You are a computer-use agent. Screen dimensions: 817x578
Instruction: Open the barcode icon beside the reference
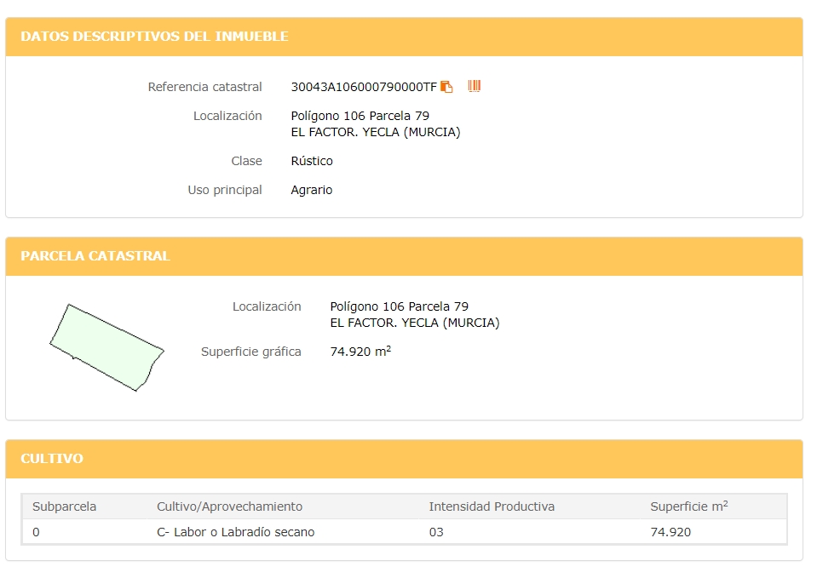click(475, 86)
